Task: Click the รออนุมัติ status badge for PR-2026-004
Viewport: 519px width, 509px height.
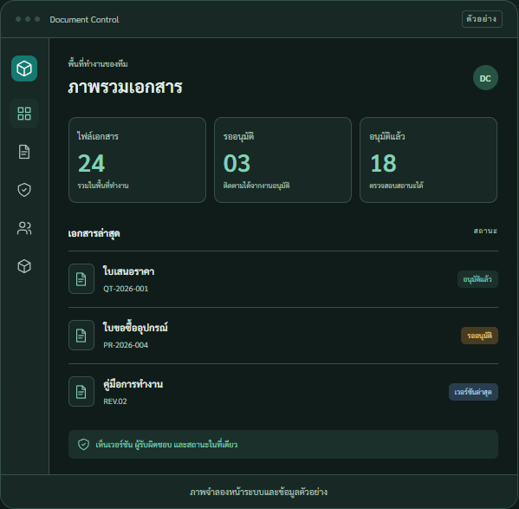Action: pos(480,336)
